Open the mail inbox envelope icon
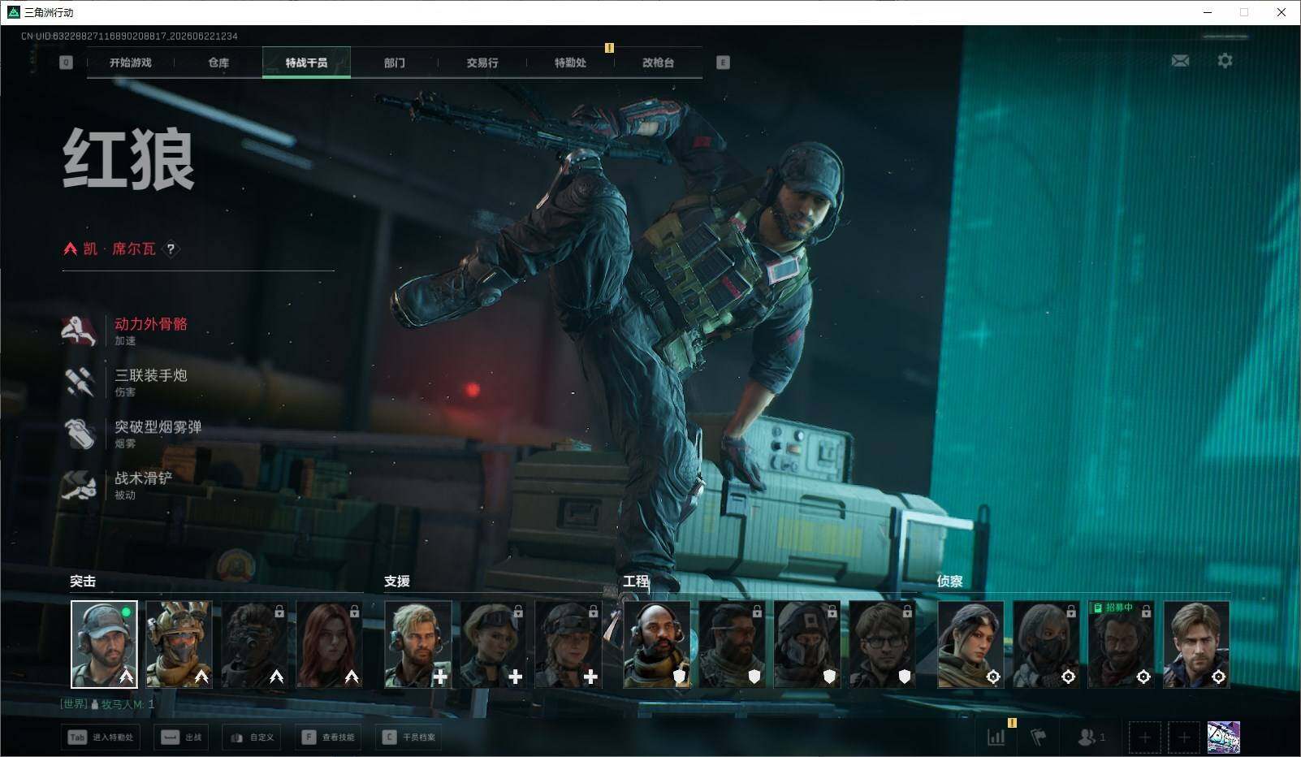 coord(1180,61)
